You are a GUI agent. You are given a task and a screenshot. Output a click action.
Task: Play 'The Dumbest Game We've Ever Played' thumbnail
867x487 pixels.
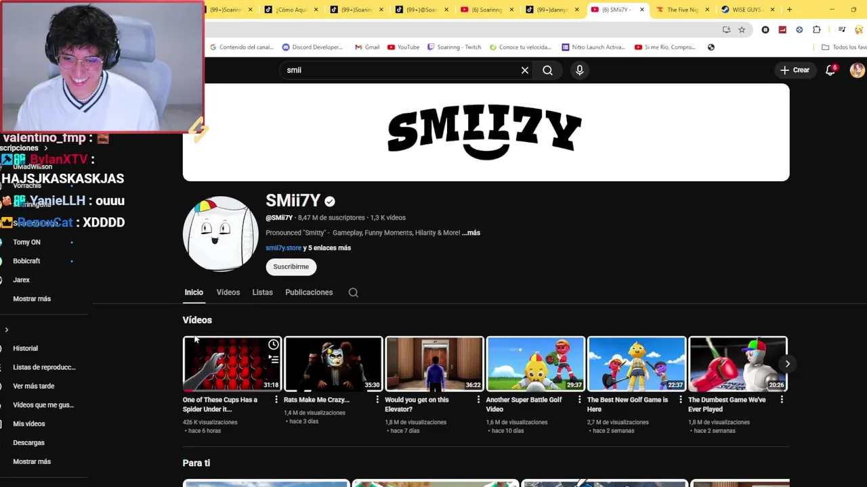pos(738,364)
